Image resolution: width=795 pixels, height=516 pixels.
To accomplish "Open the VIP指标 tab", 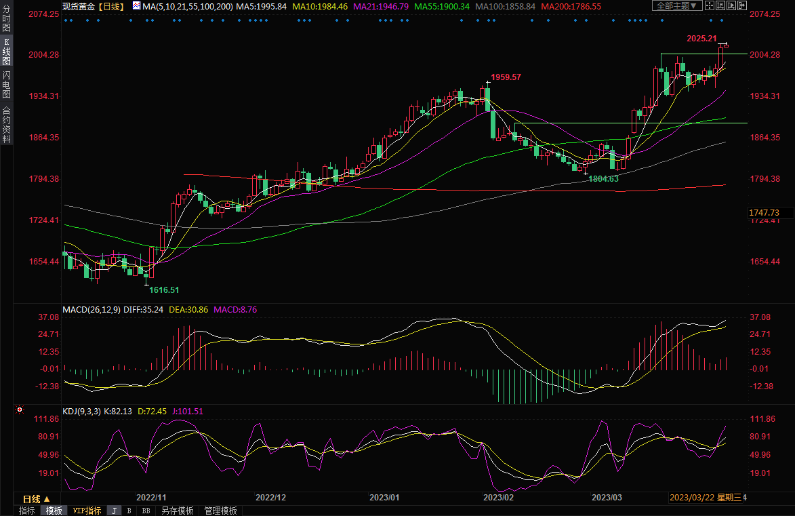I will pyautogui.click(x=87, y=511).
